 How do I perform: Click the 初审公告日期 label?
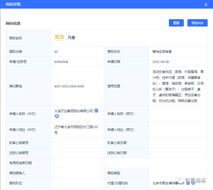pos(117,143)
